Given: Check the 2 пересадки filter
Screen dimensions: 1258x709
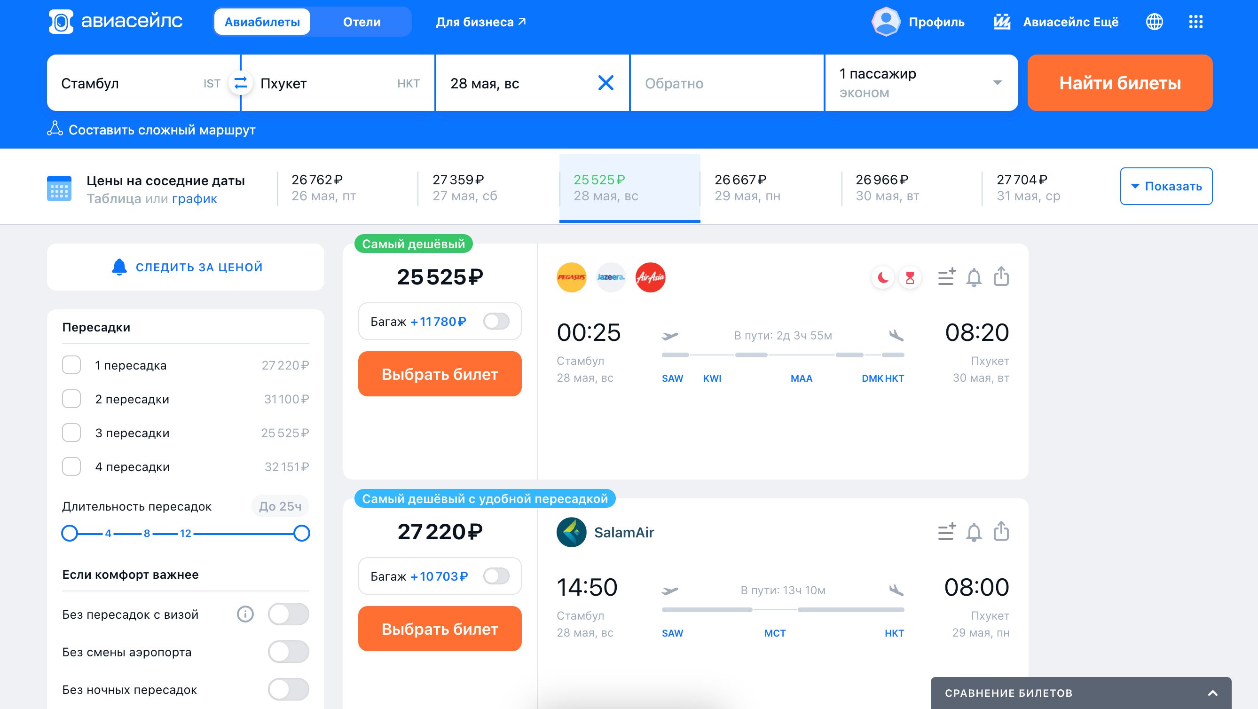Looking at the screenshot, I should click(71, 399).
